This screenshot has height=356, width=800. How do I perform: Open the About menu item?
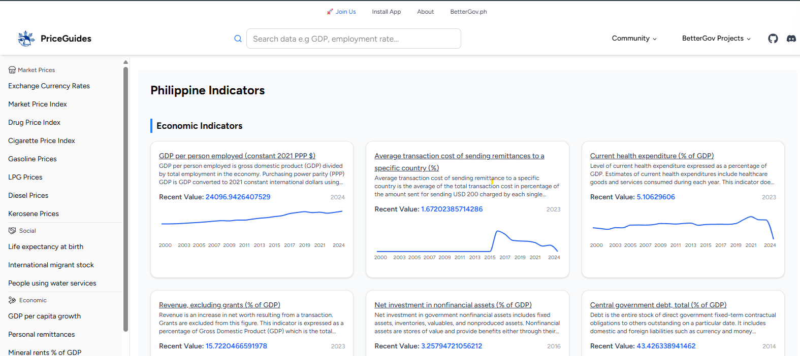pos(425,12)
